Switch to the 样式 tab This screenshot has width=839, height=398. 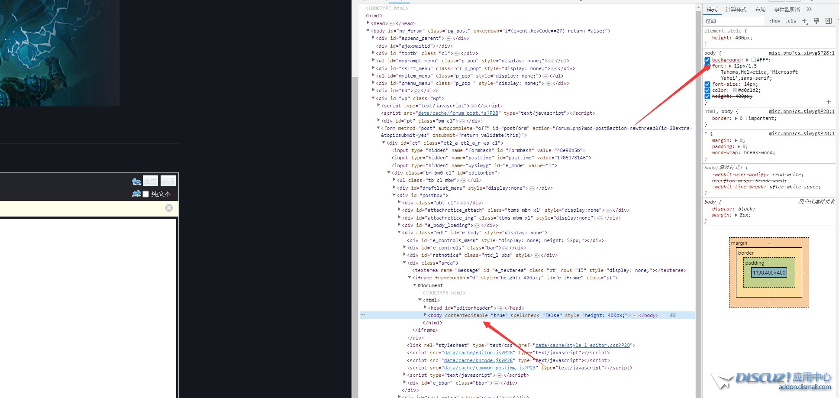tap(712, 9)
